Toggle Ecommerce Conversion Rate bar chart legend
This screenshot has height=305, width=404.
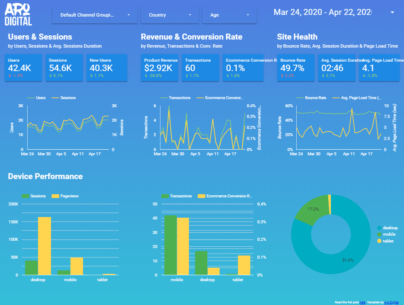[225, 196]
